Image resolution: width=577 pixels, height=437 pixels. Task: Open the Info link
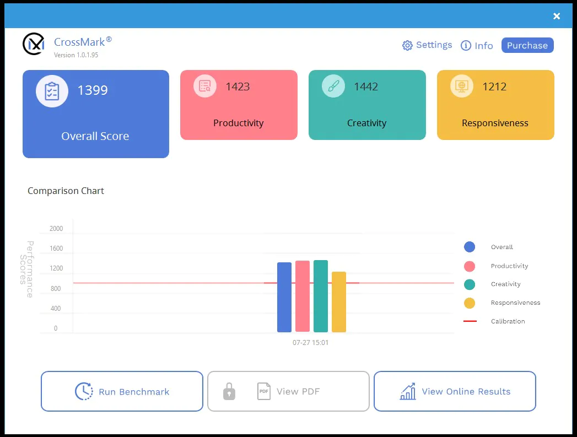tap(483, 46)
